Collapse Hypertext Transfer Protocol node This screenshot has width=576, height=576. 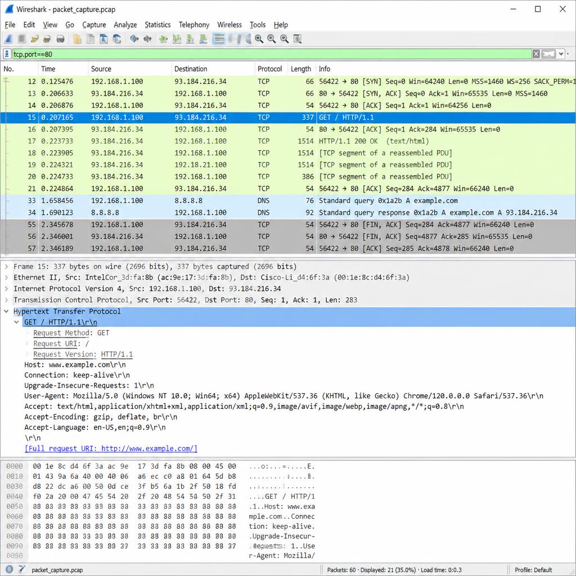pyautogui.click(x=6, y=311)
